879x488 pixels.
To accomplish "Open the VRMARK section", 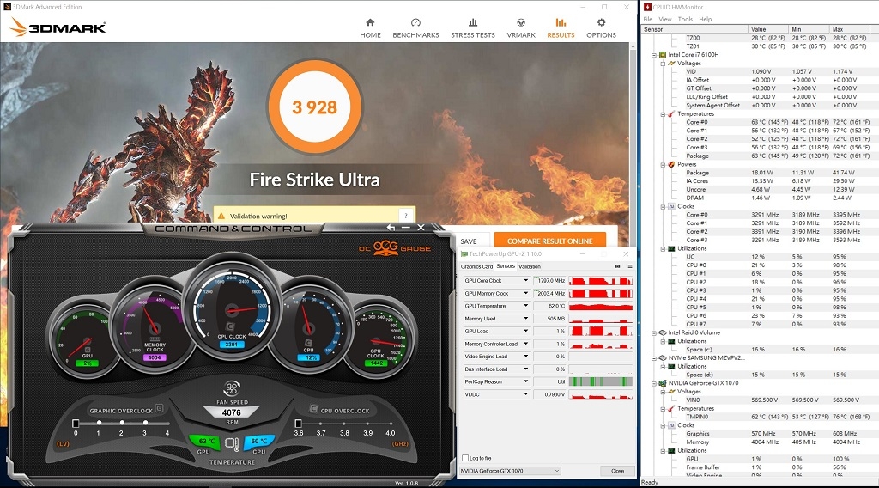I will tap(521, 28).
